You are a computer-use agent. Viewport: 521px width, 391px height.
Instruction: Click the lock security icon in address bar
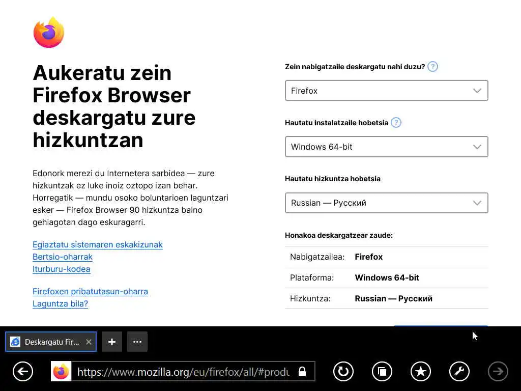click(302, 371)
